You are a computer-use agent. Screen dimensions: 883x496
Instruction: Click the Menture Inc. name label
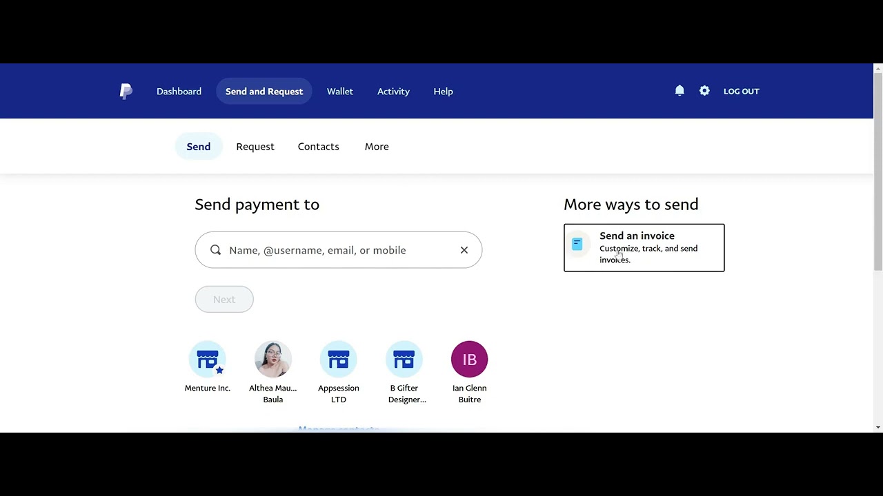(208, 388)
